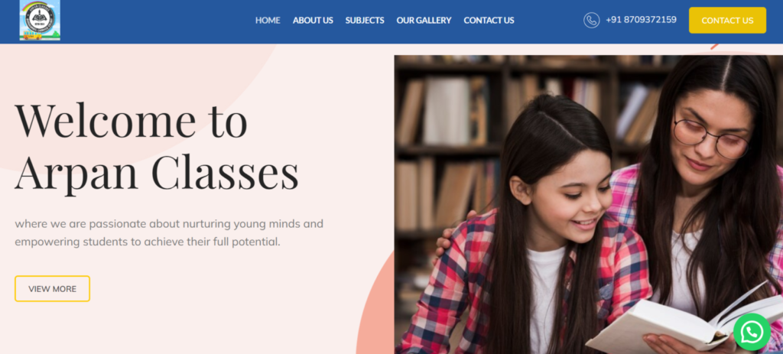Select SUBJECTS in the navigation bar
The height and width of the screenshot is (354, 783).
pos(365,21)
